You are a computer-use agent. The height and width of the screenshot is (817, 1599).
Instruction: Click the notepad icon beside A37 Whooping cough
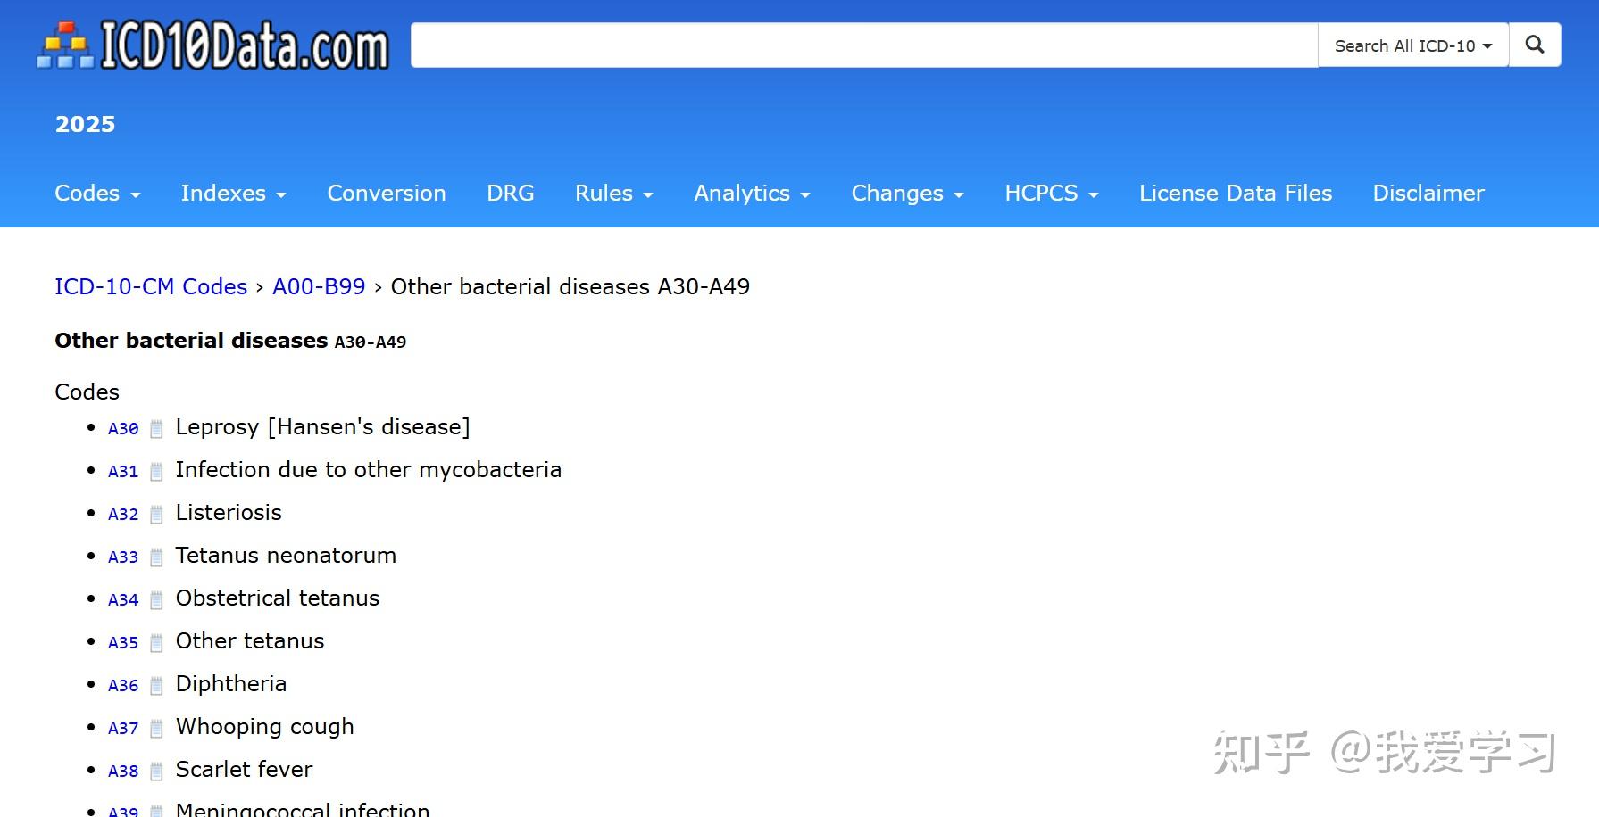point(156,729)
